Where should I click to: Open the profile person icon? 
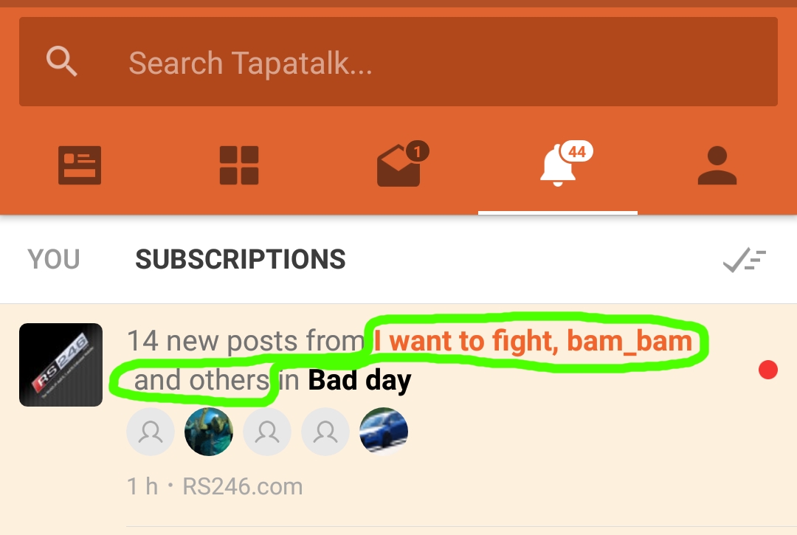tap(717, 165)
